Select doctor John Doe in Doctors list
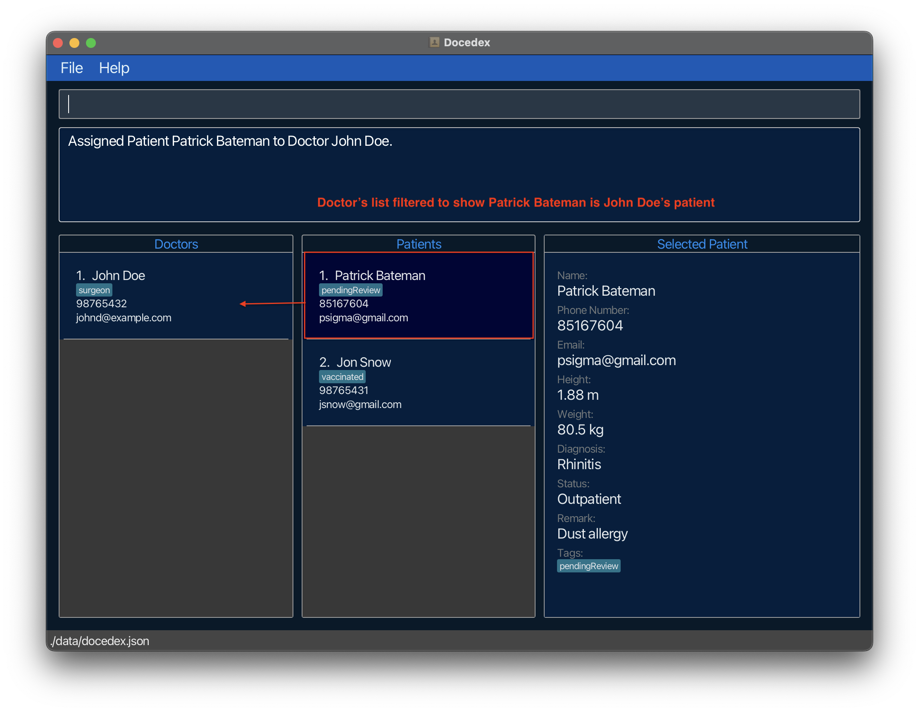The image size is (919, 712). point(176,296)
